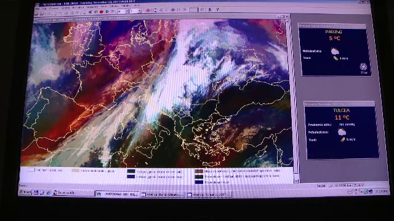This screenshot has height=221, width=394.
Task: Open the Help menu
Action: tap(136, 6)
